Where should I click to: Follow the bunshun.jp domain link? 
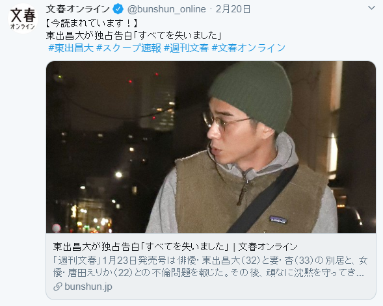click(88, 287)
